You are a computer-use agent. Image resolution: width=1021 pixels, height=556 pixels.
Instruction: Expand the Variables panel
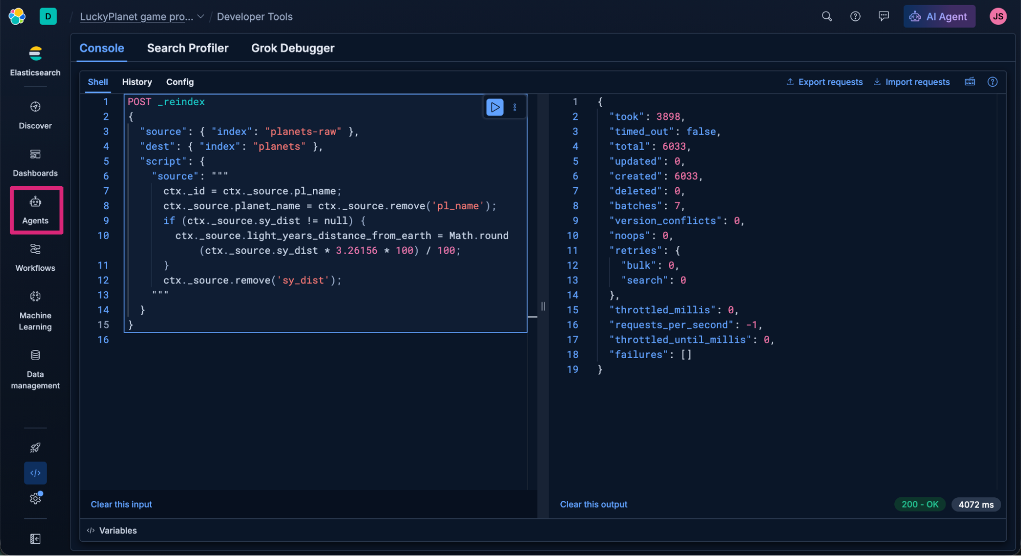tap(112, 530)
